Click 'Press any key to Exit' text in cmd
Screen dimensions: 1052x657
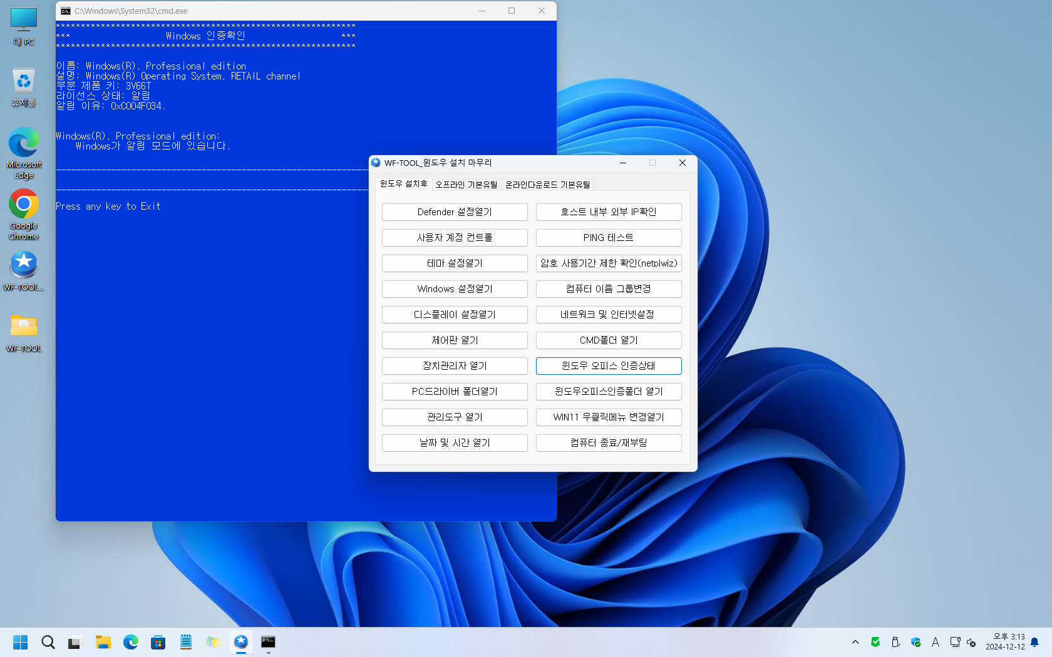[108, 206]
